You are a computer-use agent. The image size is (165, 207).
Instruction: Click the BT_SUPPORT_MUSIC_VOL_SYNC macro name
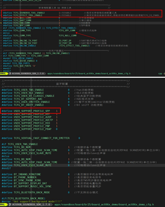pyautogui.click(x=32, y=186)
